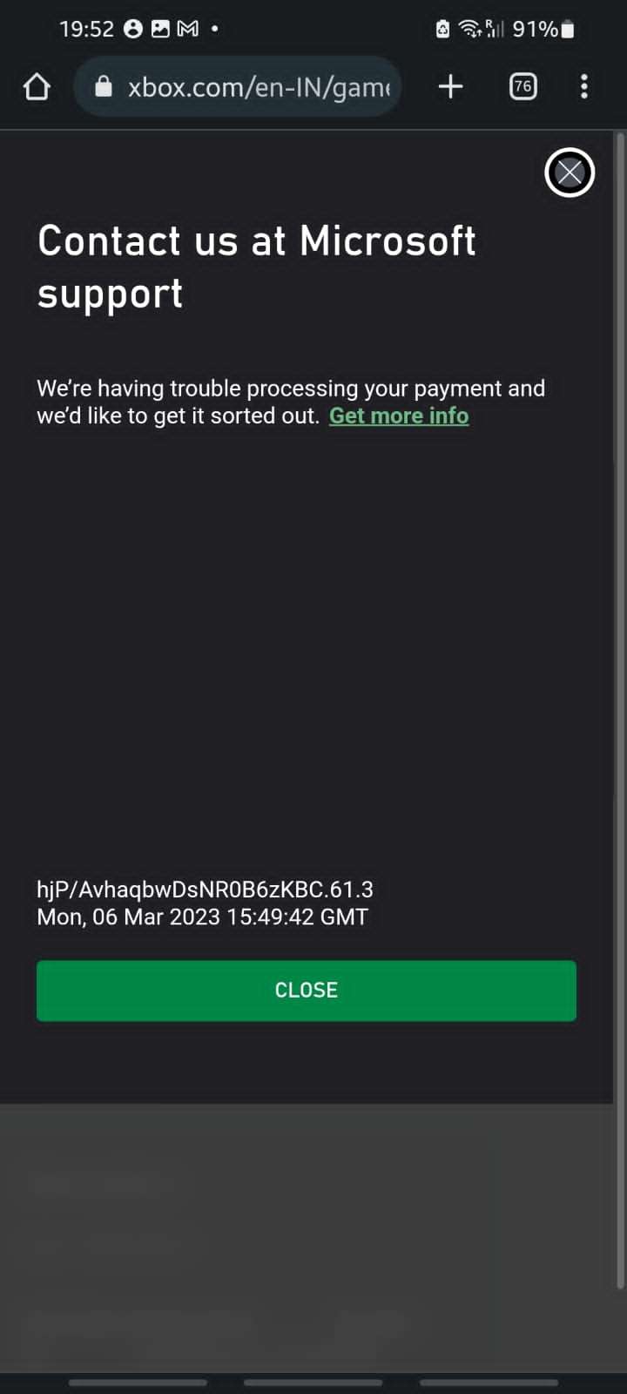Image resolution: width=627 pixels, height=1394 pixels.
Task: Dismiss the dialog with the circled X icon
Action: point(570,173)
